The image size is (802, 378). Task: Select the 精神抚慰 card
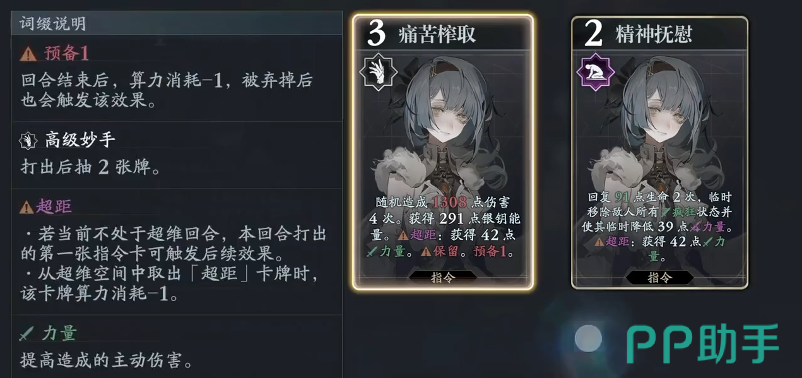[x=660, y=152]
